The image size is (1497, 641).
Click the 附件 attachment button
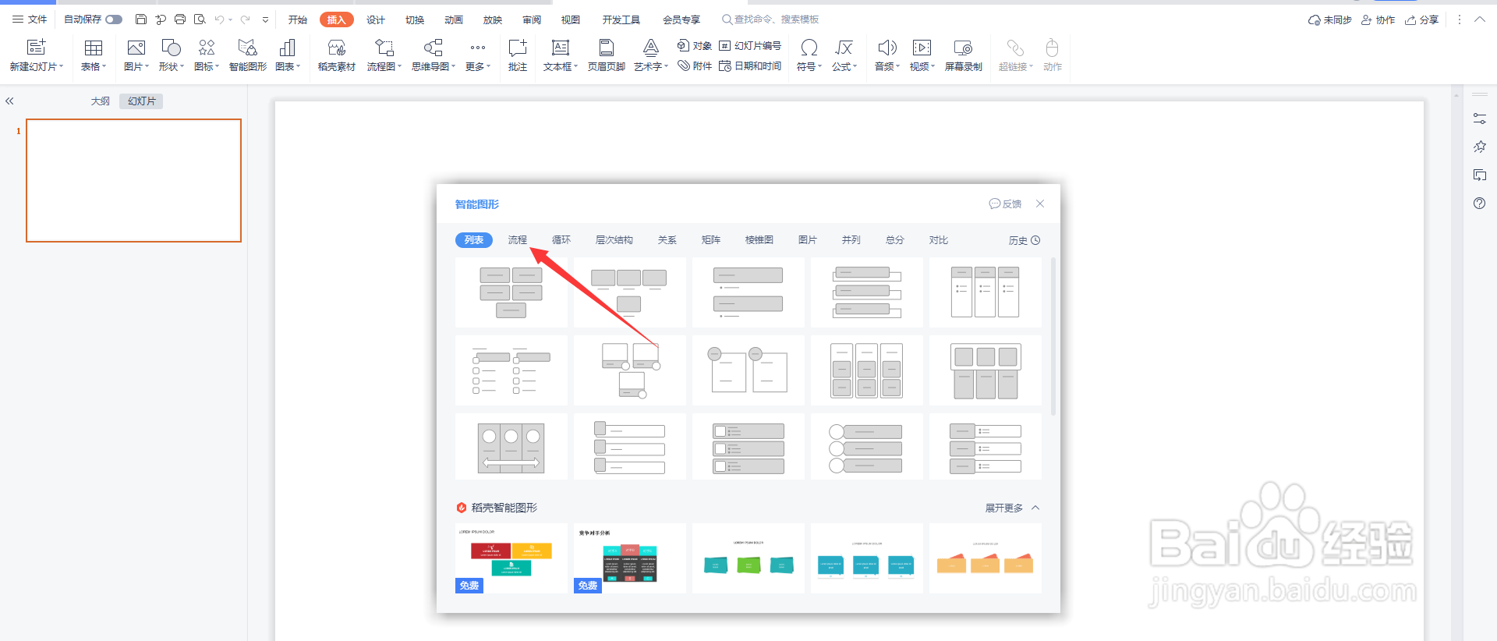click(695, 66)
